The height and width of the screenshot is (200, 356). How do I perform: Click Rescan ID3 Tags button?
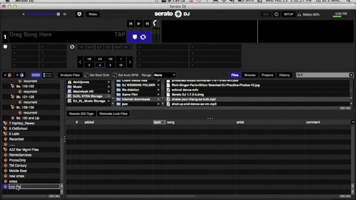click(x=81, y=113)
